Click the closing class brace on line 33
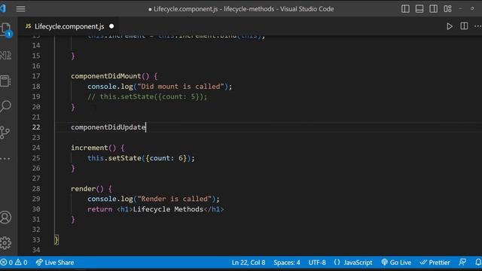Screen dimensions: 482x271 [x=56, y=239]
